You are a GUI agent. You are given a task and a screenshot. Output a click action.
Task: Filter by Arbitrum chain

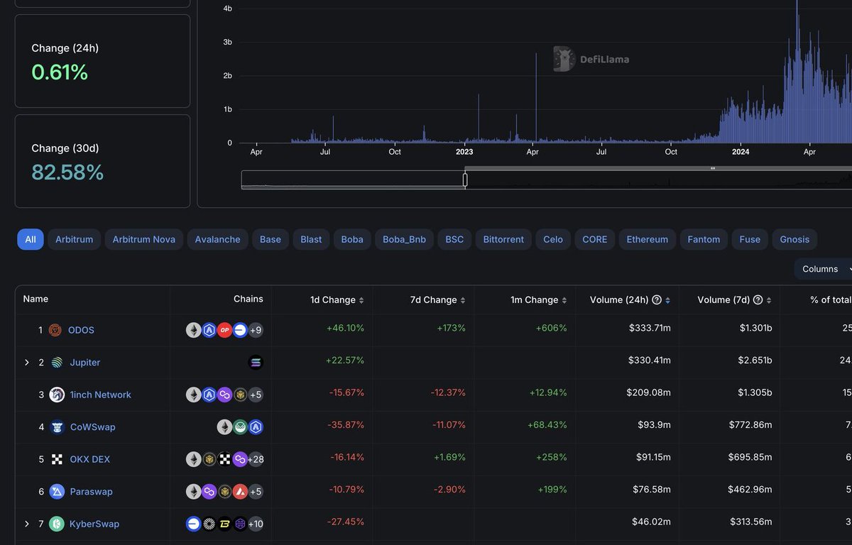tap(75, 239)
